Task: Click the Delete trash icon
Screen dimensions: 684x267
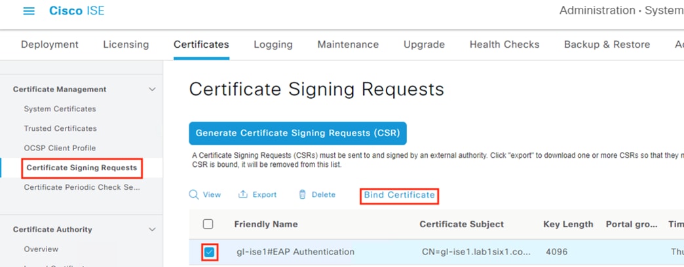Action: point(302,195)
